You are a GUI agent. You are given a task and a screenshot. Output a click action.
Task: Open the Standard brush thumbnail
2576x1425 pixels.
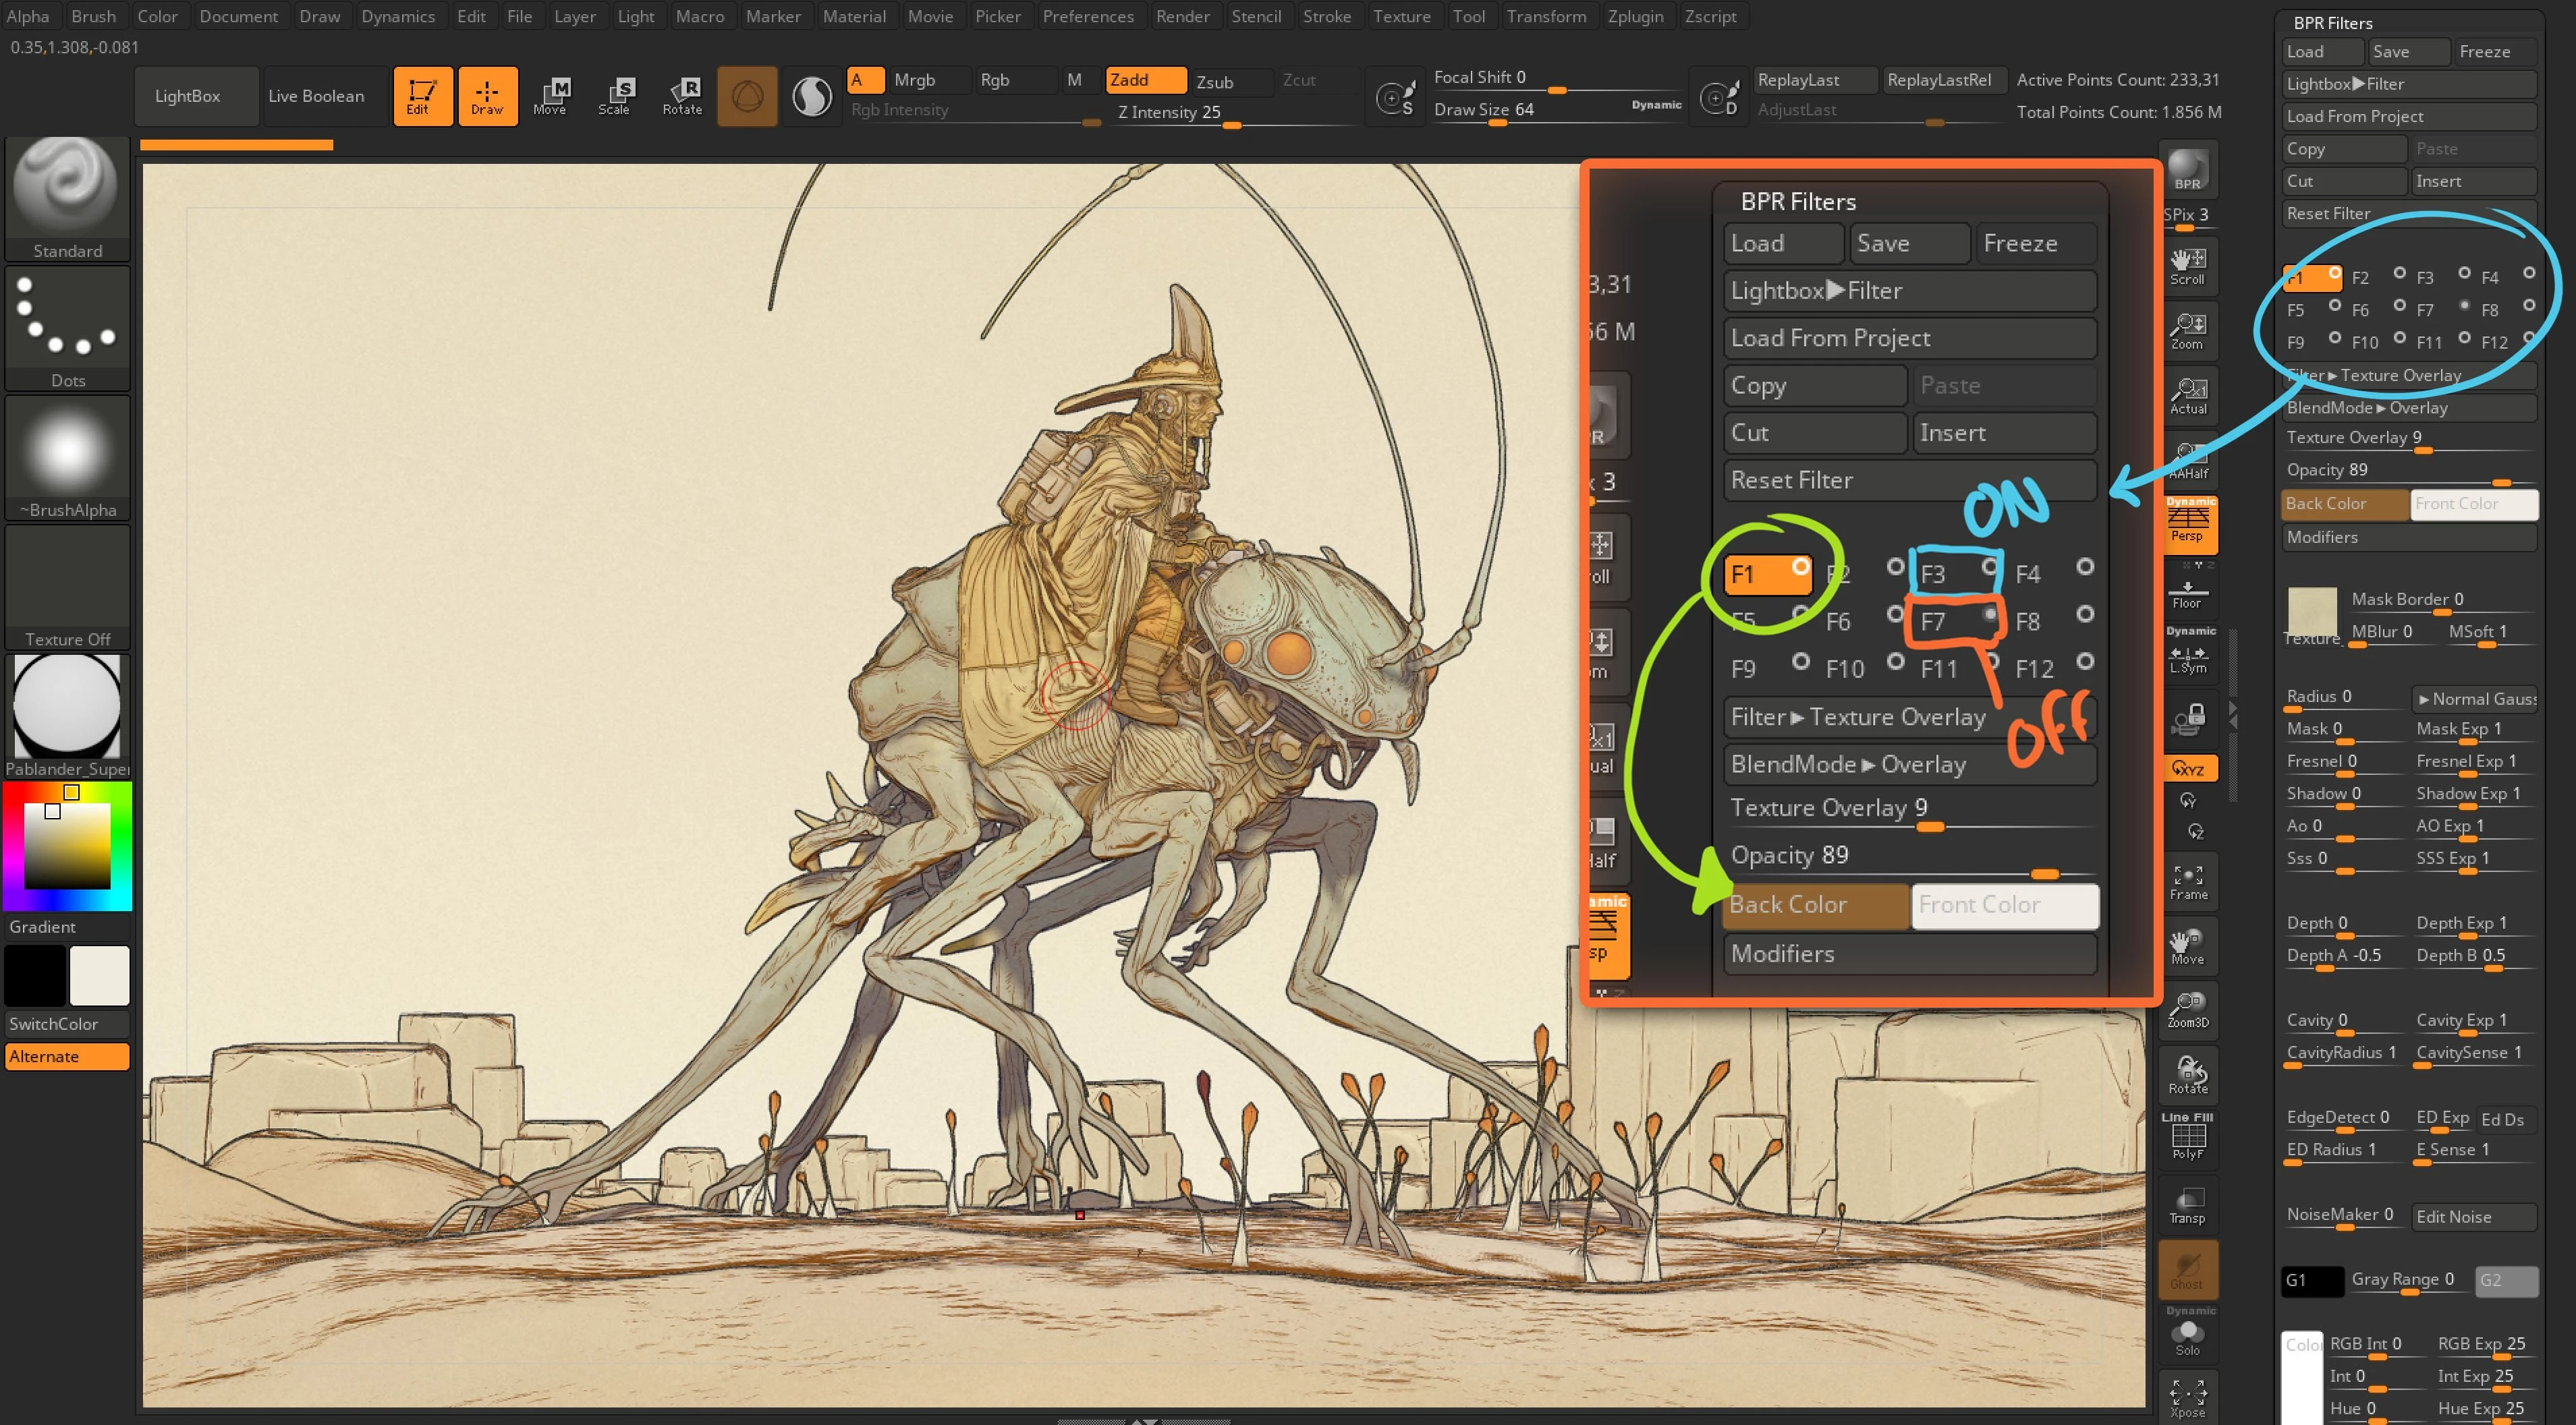(x=67, y=199)
